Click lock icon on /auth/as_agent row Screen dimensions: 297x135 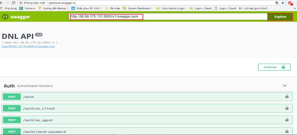point(287,120)
